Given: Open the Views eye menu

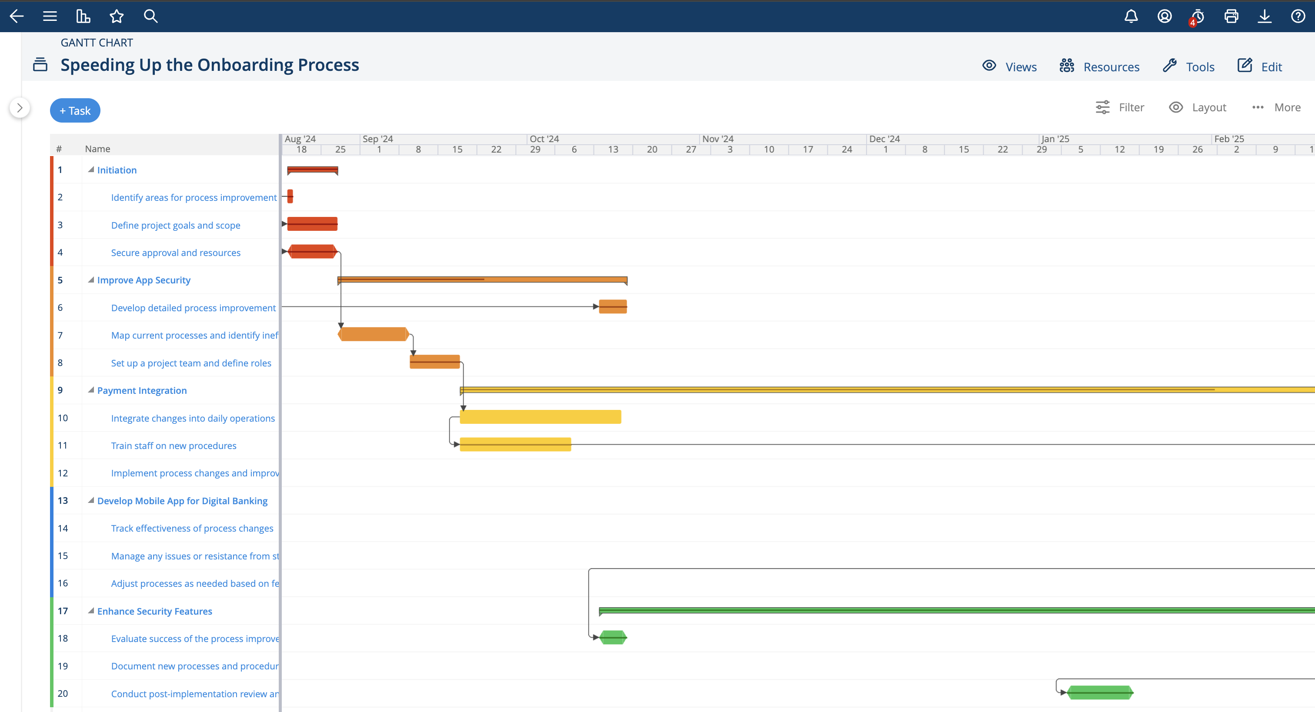Looking at the screenshot, I should click(x=1009, y=67).
